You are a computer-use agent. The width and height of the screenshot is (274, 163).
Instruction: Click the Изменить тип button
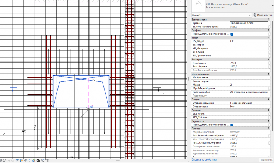[x=263, y=15]
